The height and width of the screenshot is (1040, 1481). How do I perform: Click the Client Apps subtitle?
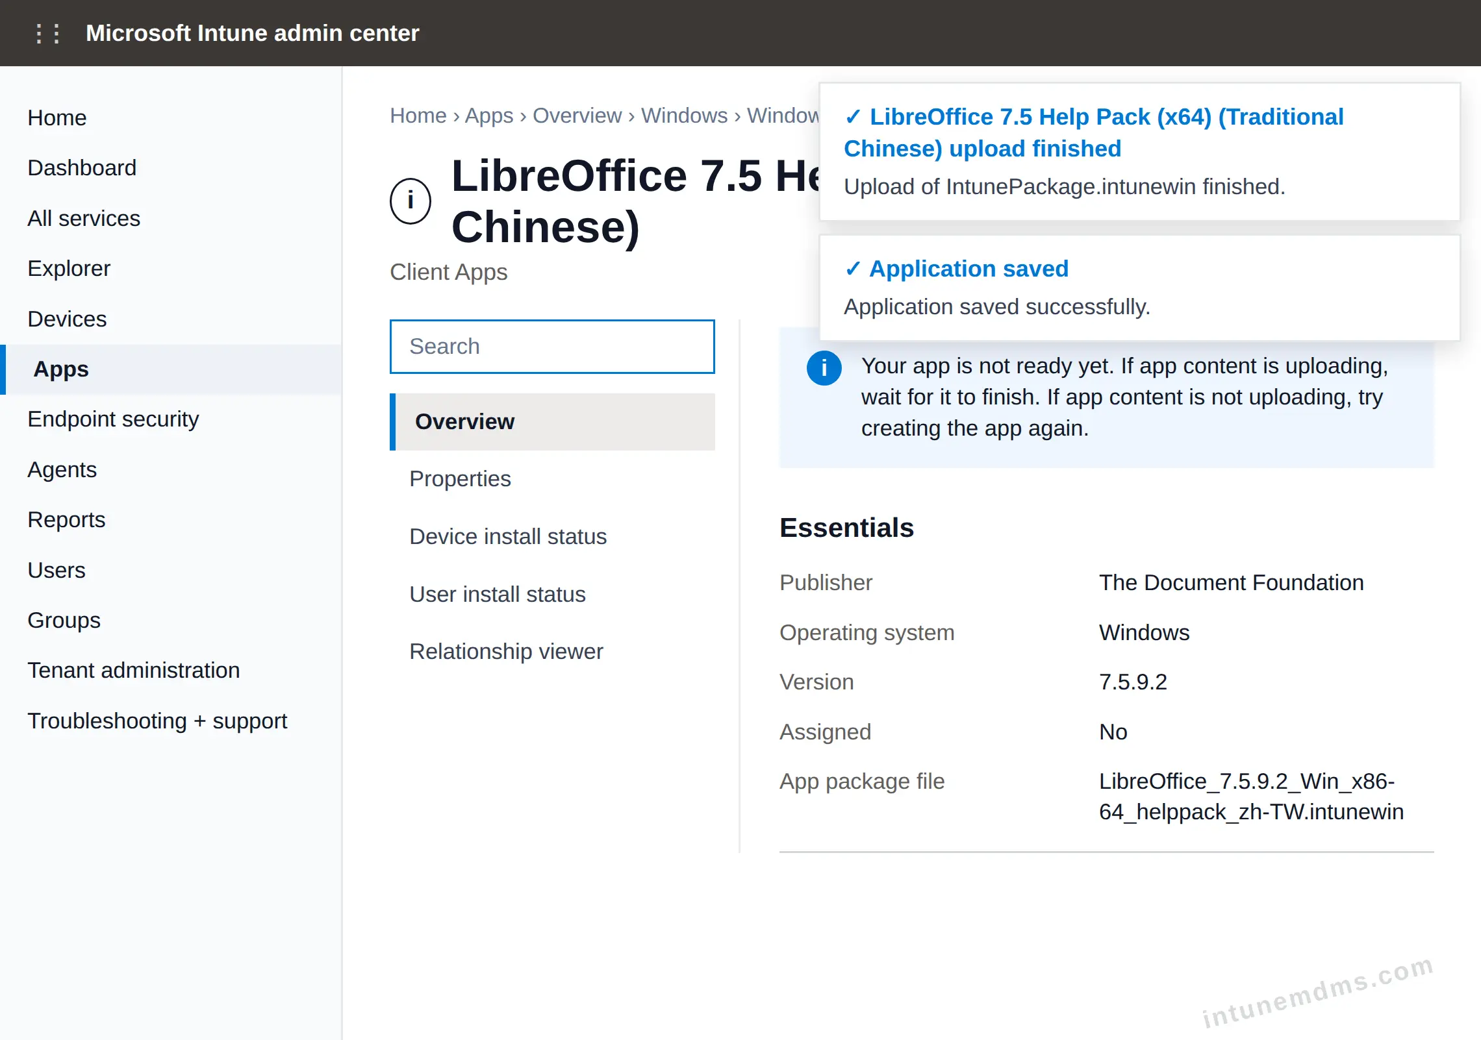[448, 272]
